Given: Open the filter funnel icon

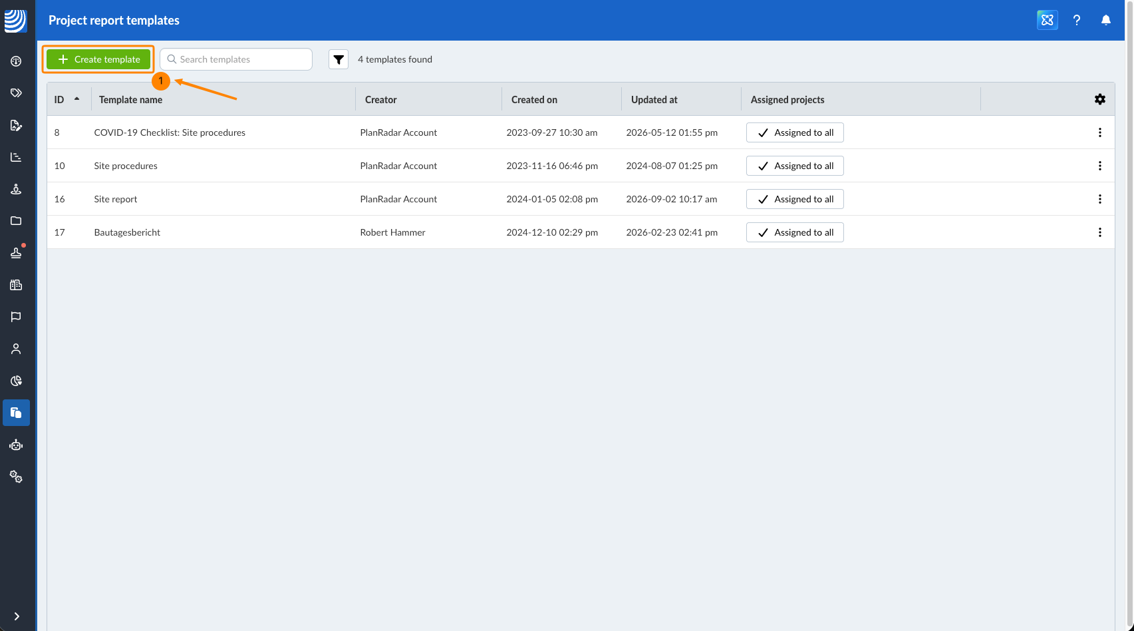Looking at the screenshot, I should point(339,59).
